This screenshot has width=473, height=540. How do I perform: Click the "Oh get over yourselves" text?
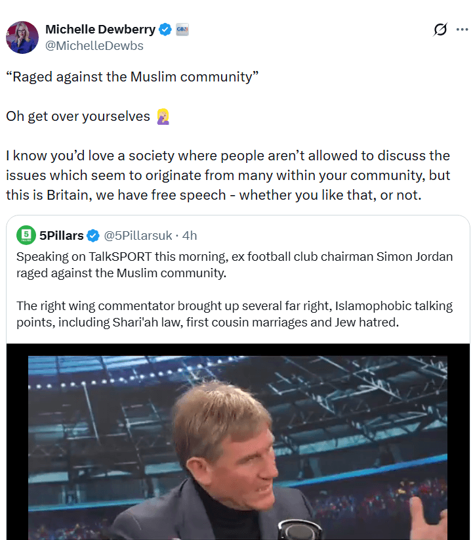pos(78,116)
